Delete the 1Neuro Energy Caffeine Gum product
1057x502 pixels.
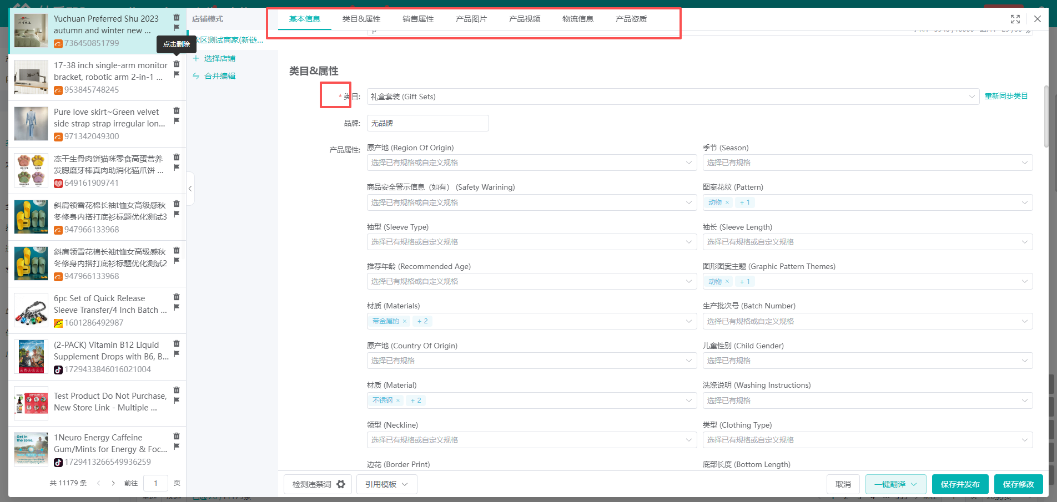177,436
